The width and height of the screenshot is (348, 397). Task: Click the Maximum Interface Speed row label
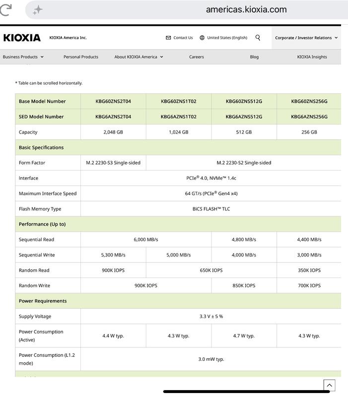(x=48, y=194)
